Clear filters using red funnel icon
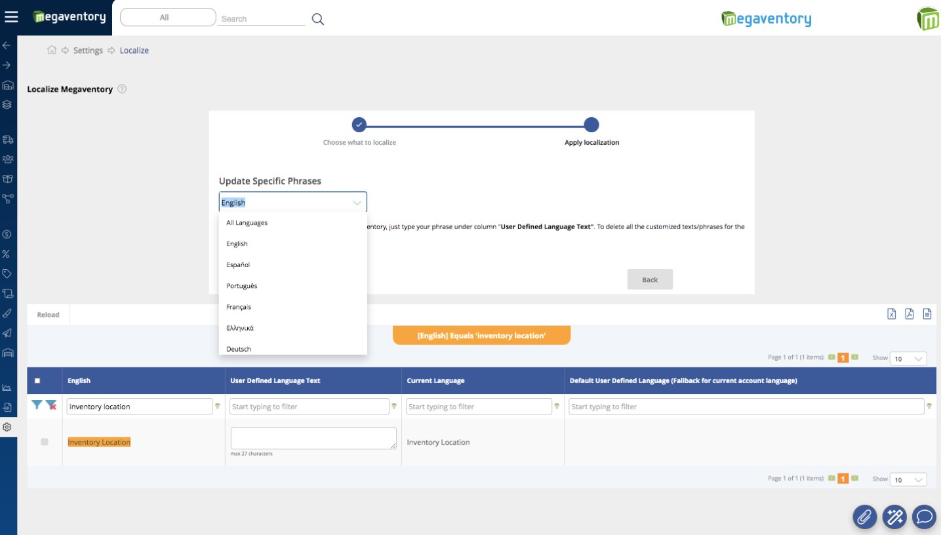The width and height of the screenshot is (941, 535). tap(50, 406)
